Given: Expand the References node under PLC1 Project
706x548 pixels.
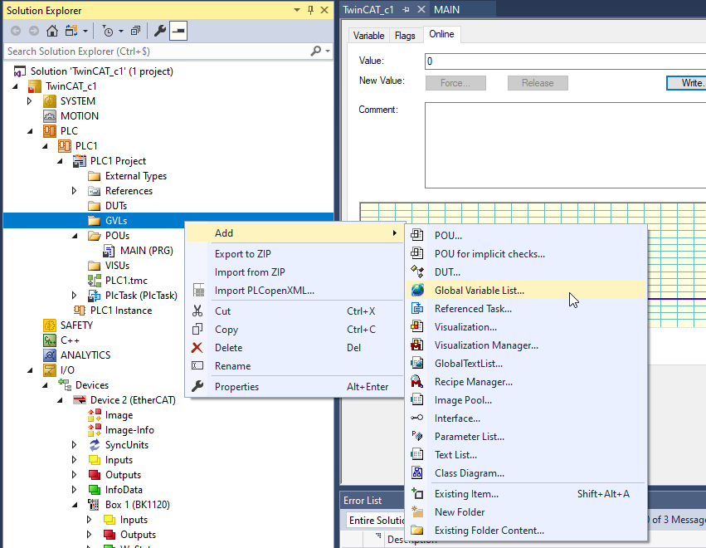Looking at the screenshot, I should pos(74,190).
